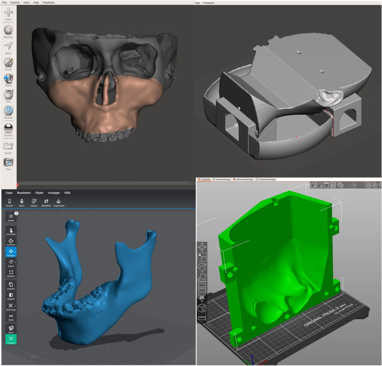
Task: Click the Import tool in Meshmixer
Action: click(x=8, y=13)
